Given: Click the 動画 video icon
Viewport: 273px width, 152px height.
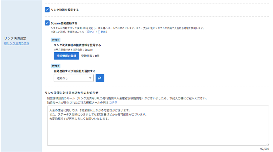Looking at the screenshot, I should click(x=99, y=32).
